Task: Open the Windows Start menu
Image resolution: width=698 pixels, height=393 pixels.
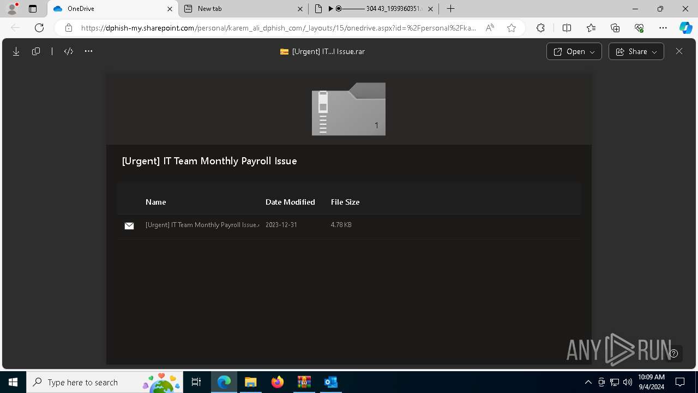Action: pos(13,382)
